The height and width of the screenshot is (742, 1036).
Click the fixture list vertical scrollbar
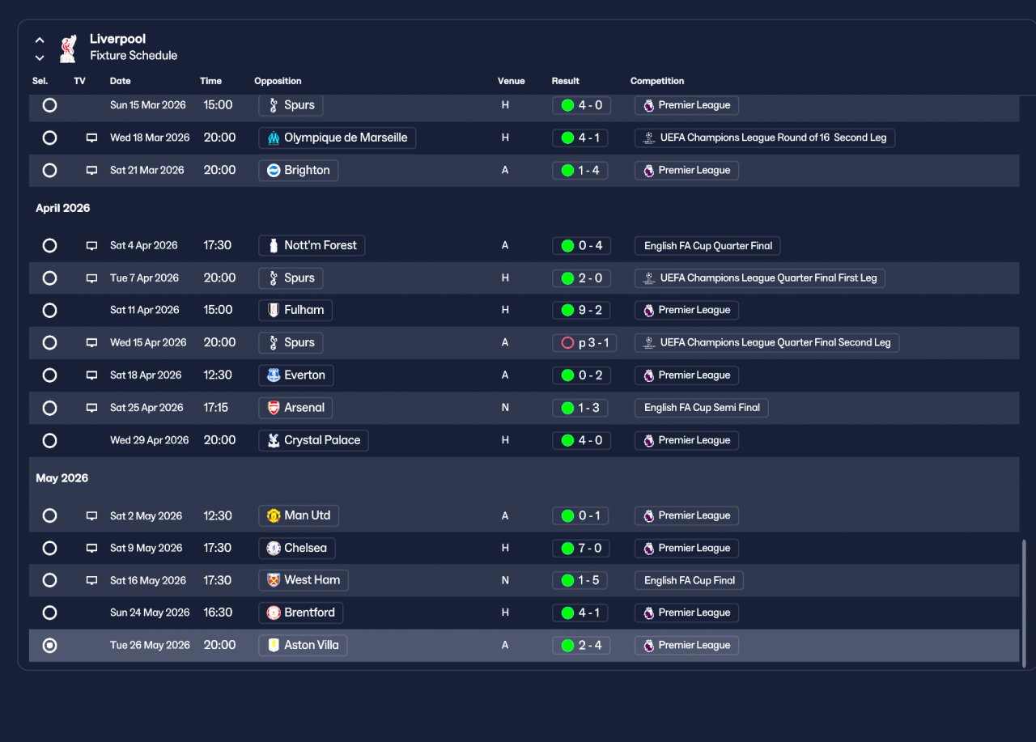pos(1024,604)
